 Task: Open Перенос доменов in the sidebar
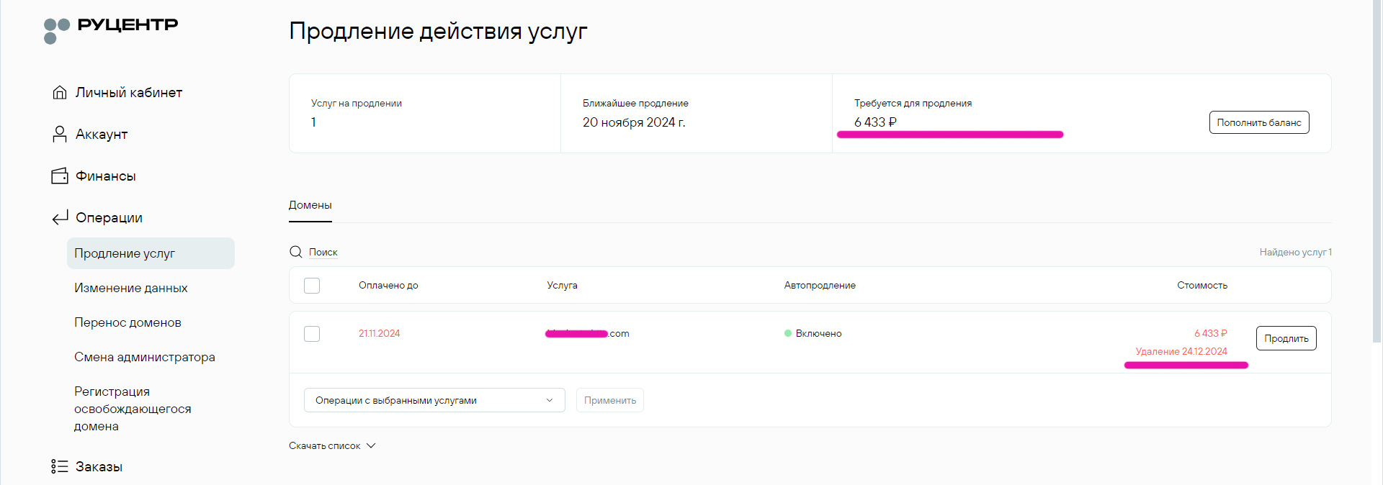click(127, 323)
